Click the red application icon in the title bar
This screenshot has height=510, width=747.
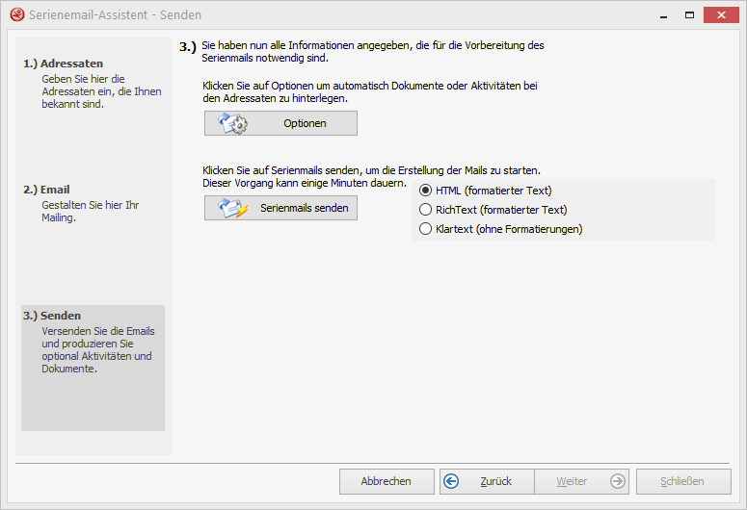[x=15, y=15]
